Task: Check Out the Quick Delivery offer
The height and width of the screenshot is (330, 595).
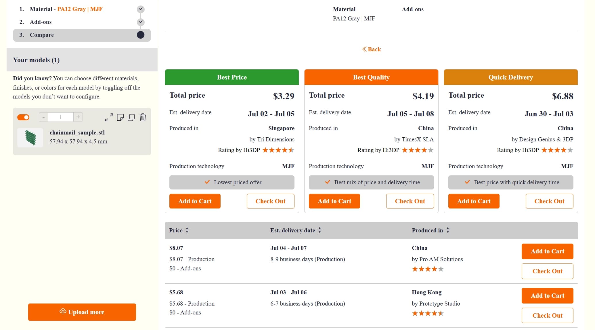Action: pyautogui.click(x=549, y=201)
